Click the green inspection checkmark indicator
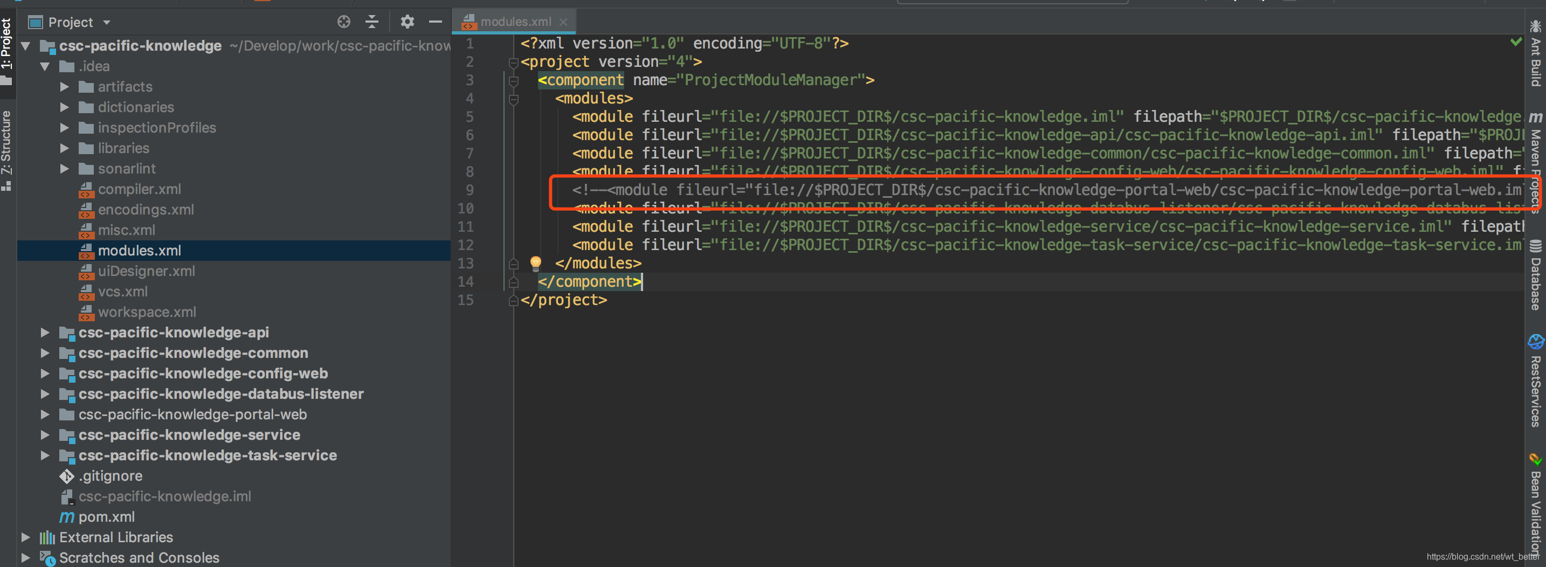This screenshot has height=567, width=1546. pos(1516,42)
